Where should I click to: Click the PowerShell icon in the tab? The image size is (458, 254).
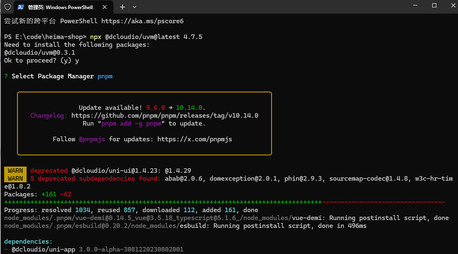pos(20,7)
